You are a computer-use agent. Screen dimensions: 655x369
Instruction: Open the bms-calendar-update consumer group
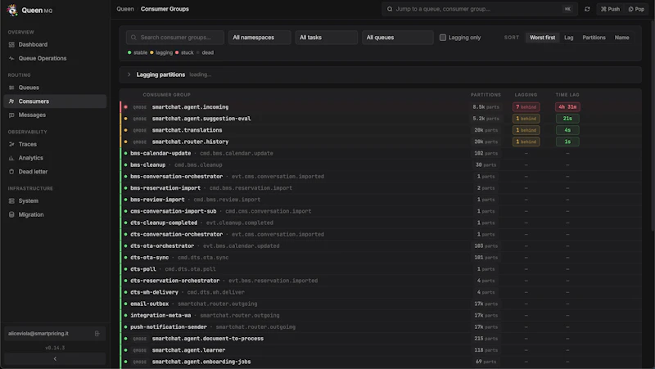pos(160,154)
